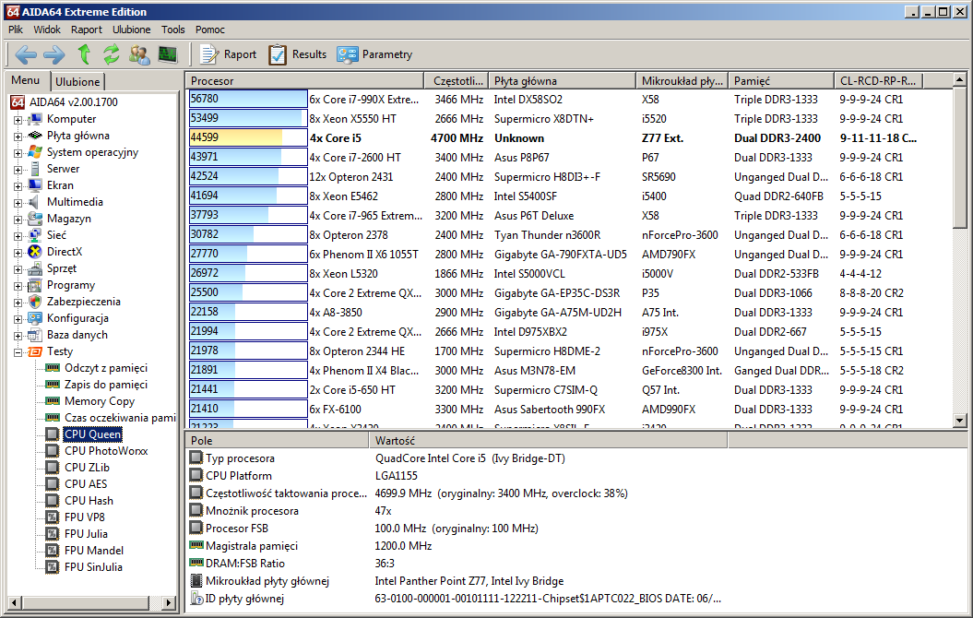973x618 pixels.
Task: Open the Zapis do pamięci test
Action: [105, 385]
